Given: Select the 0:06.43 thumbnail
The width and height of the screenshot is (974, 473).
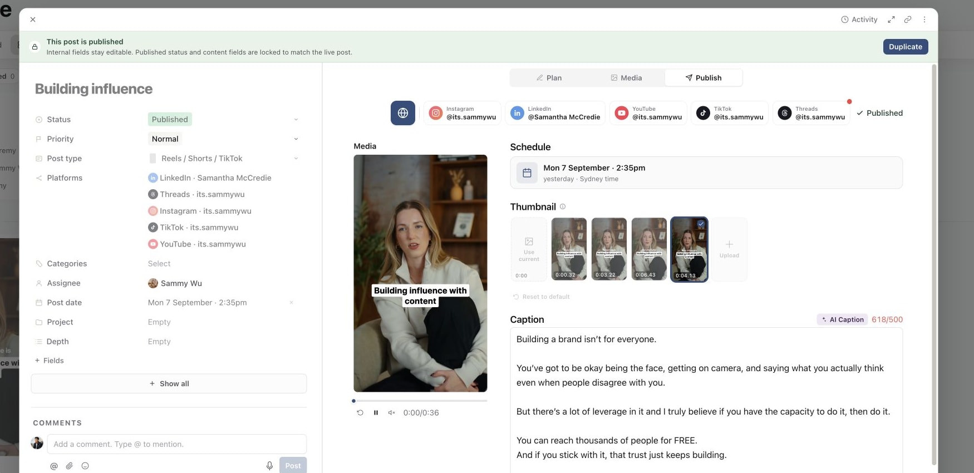Looking at the screenshot, I should tap(649, 249).
